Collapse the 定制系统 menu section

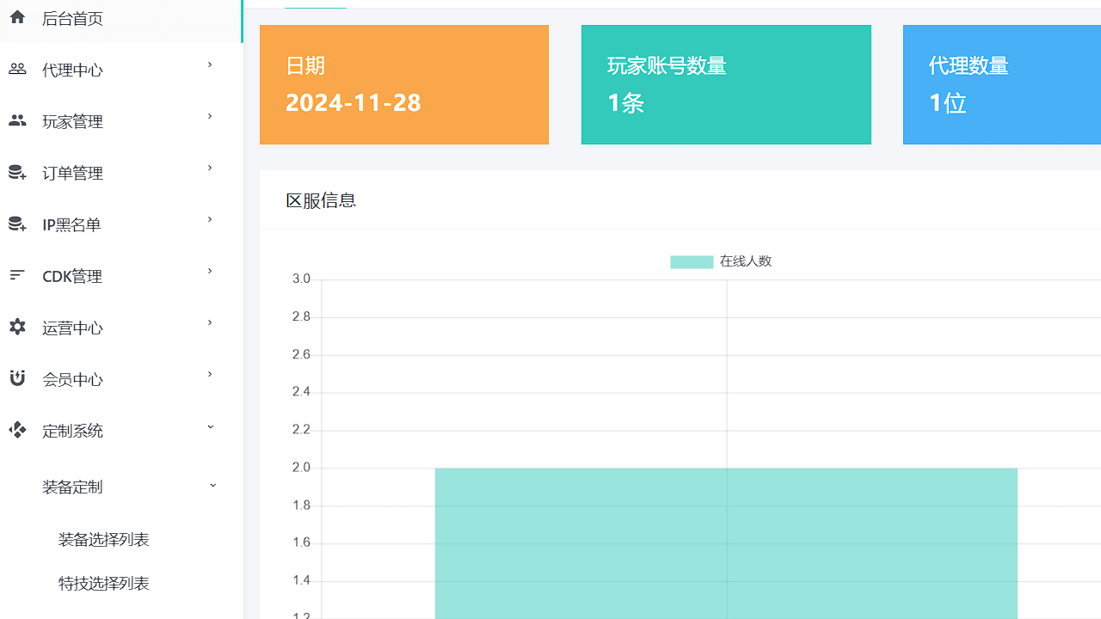(x=210, y=426)
